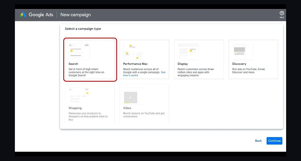This screenshot has height=161, width=301.
Task: Select the Video campaign play thumbnail
Action: 131,97
